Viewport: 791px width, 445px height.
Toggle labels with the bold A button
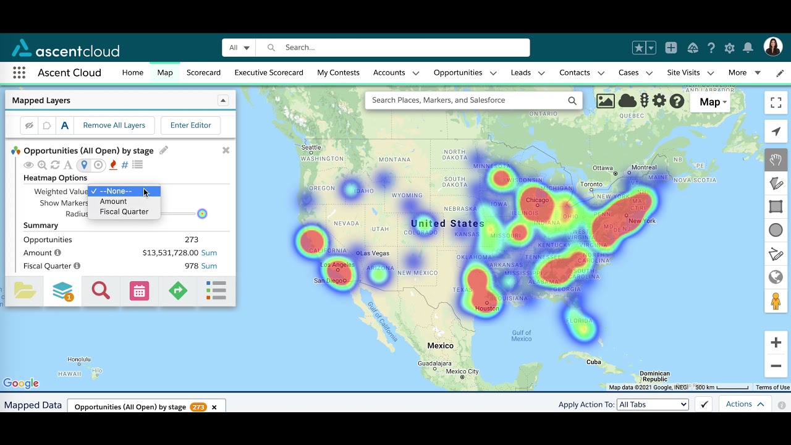tap(64, 125)
